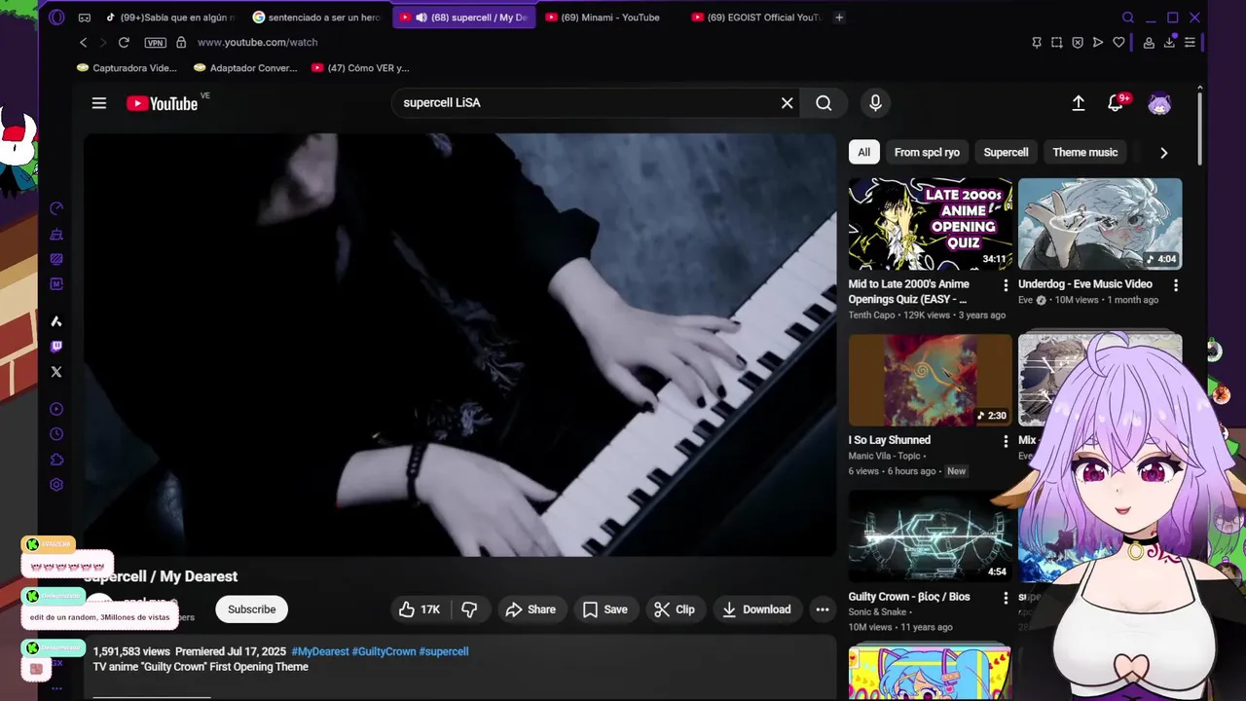Save the video to a playlist
This screenshot has width=1246, height=701.
click(605, 609)
